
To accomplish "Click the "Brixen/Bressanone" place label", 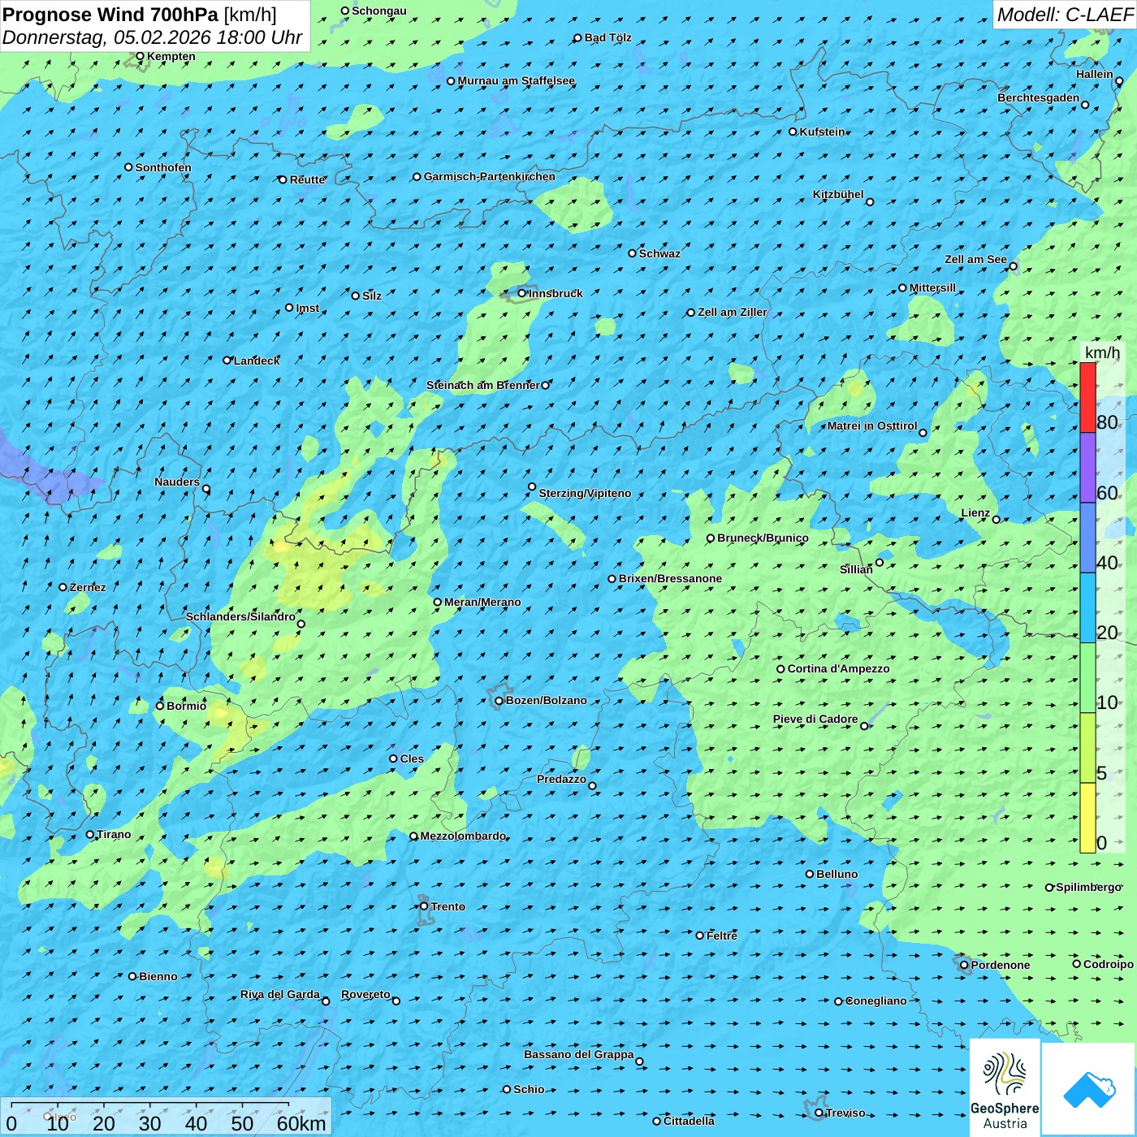I will tap(670, 578).
